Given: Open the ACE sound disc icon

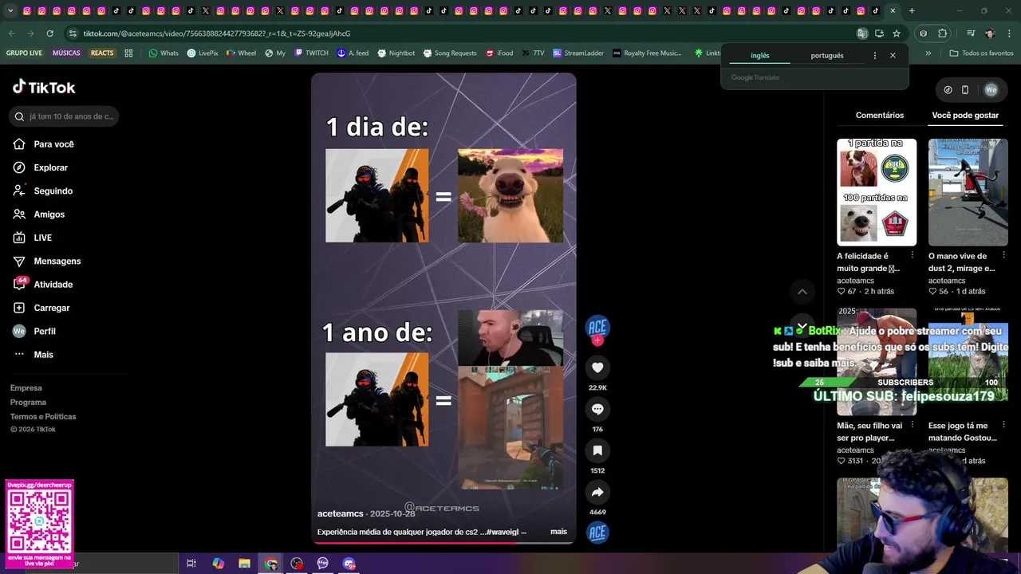Looking at the screenshot, I should (x=597, y=533).
